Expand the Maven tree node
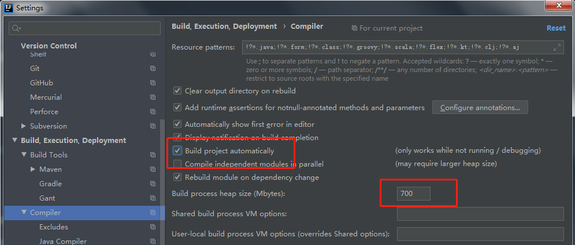The image size is (575, 245). tap(33, 169)
